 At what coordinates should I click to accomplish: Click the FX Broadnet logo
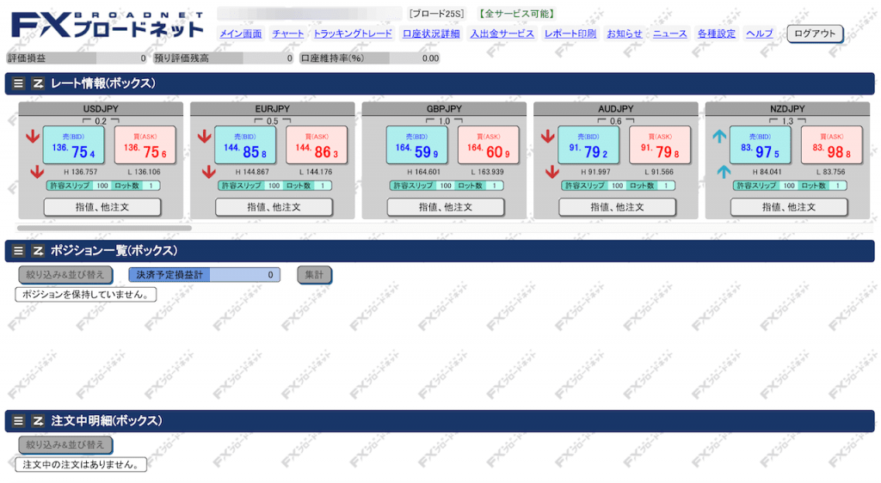coord(107,25)
